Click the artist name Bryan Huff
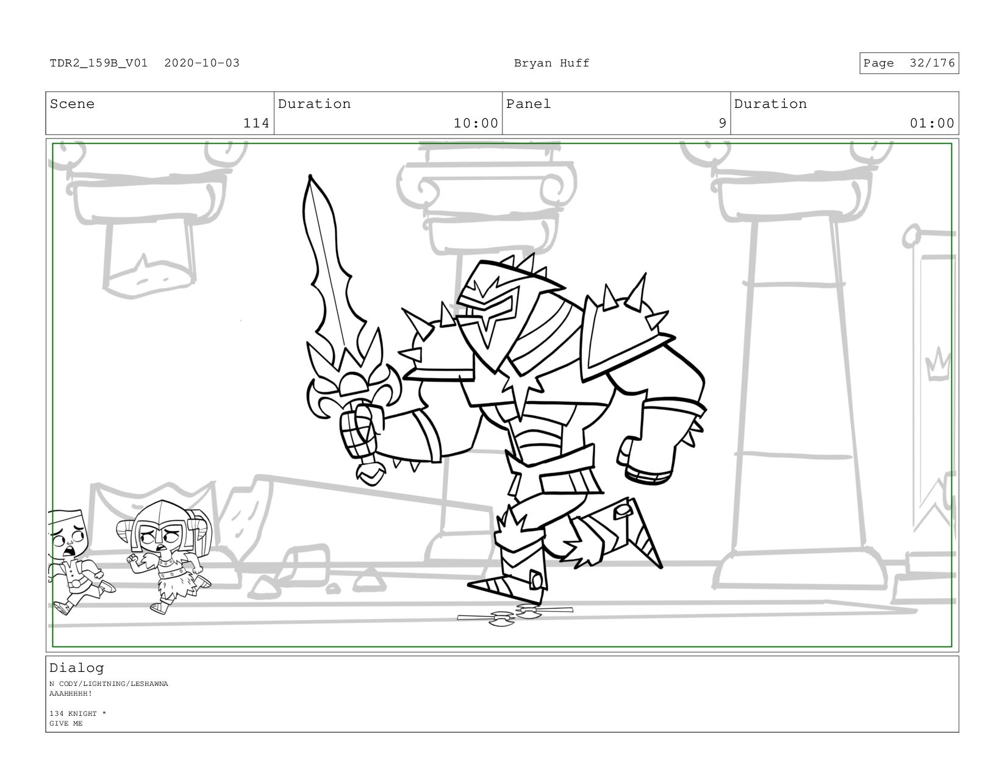The height and width of the screenshot is (778, 1005). pos(552,63)
